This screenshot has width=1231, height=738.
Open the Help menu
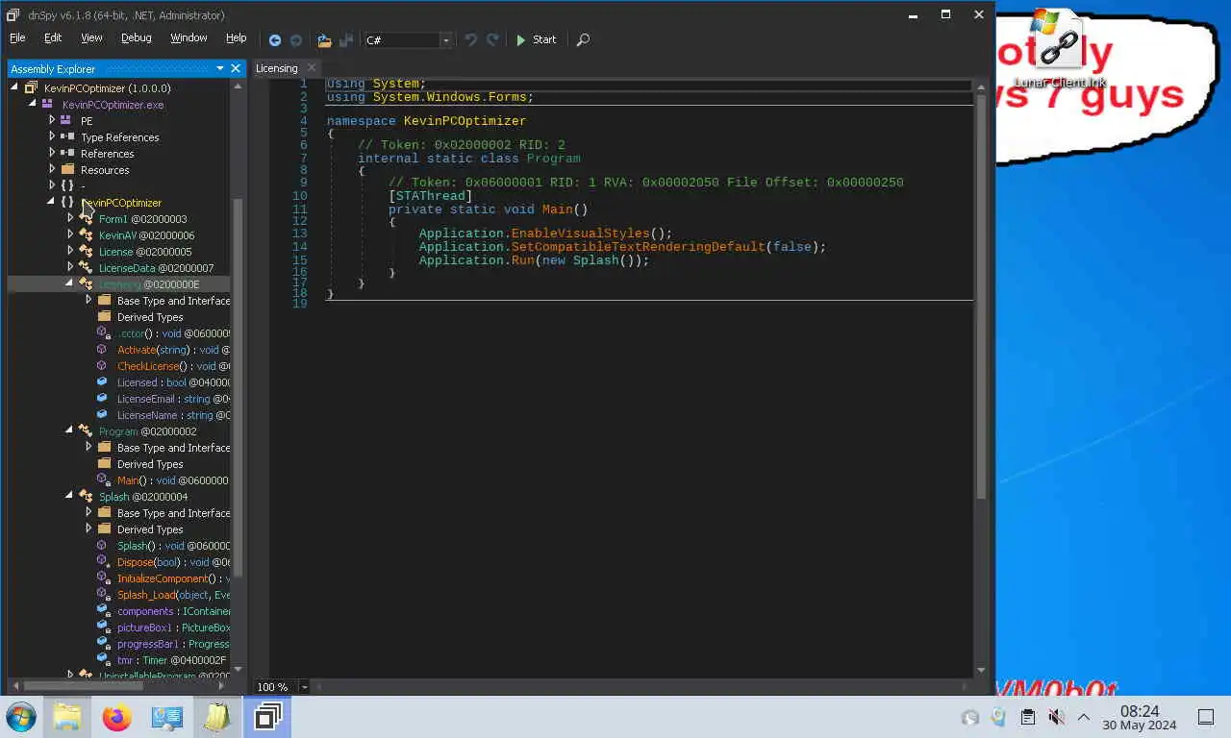coord(236,37)
